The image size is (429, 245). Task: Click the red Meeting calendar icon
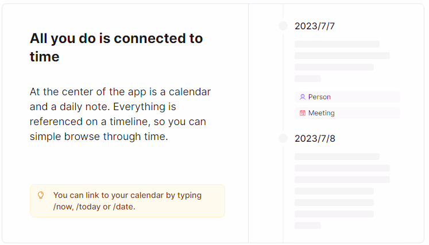coord(303,113)
